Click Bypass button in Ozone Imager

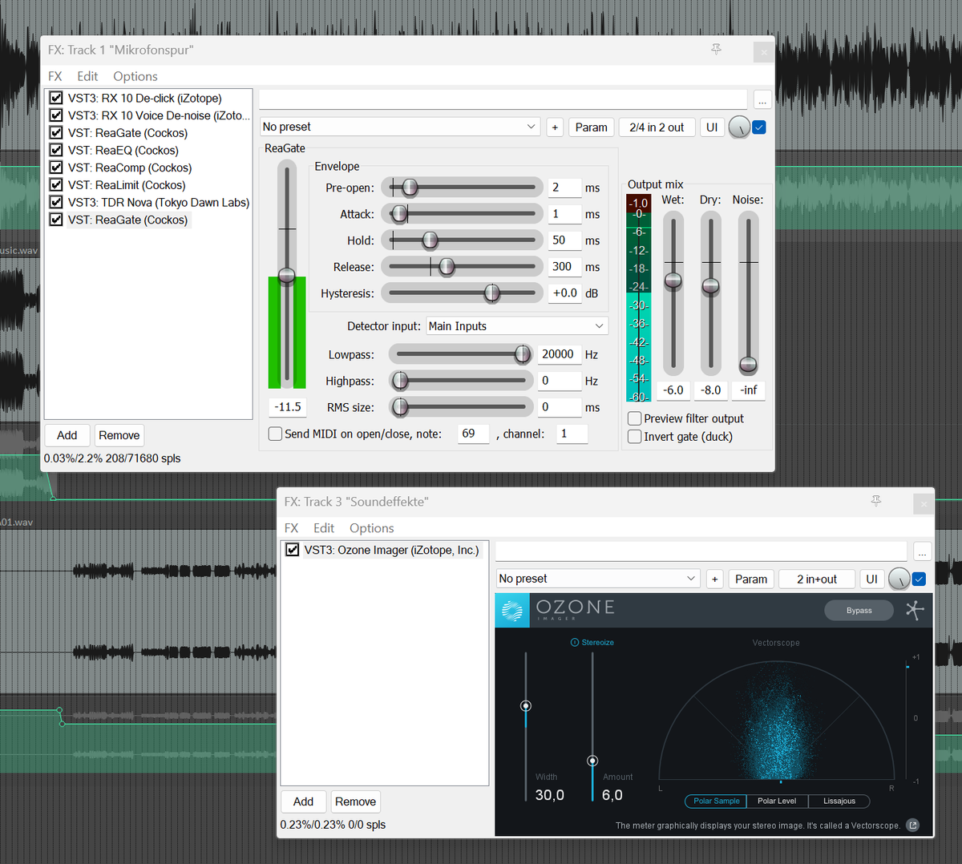[x=859, y=611]
